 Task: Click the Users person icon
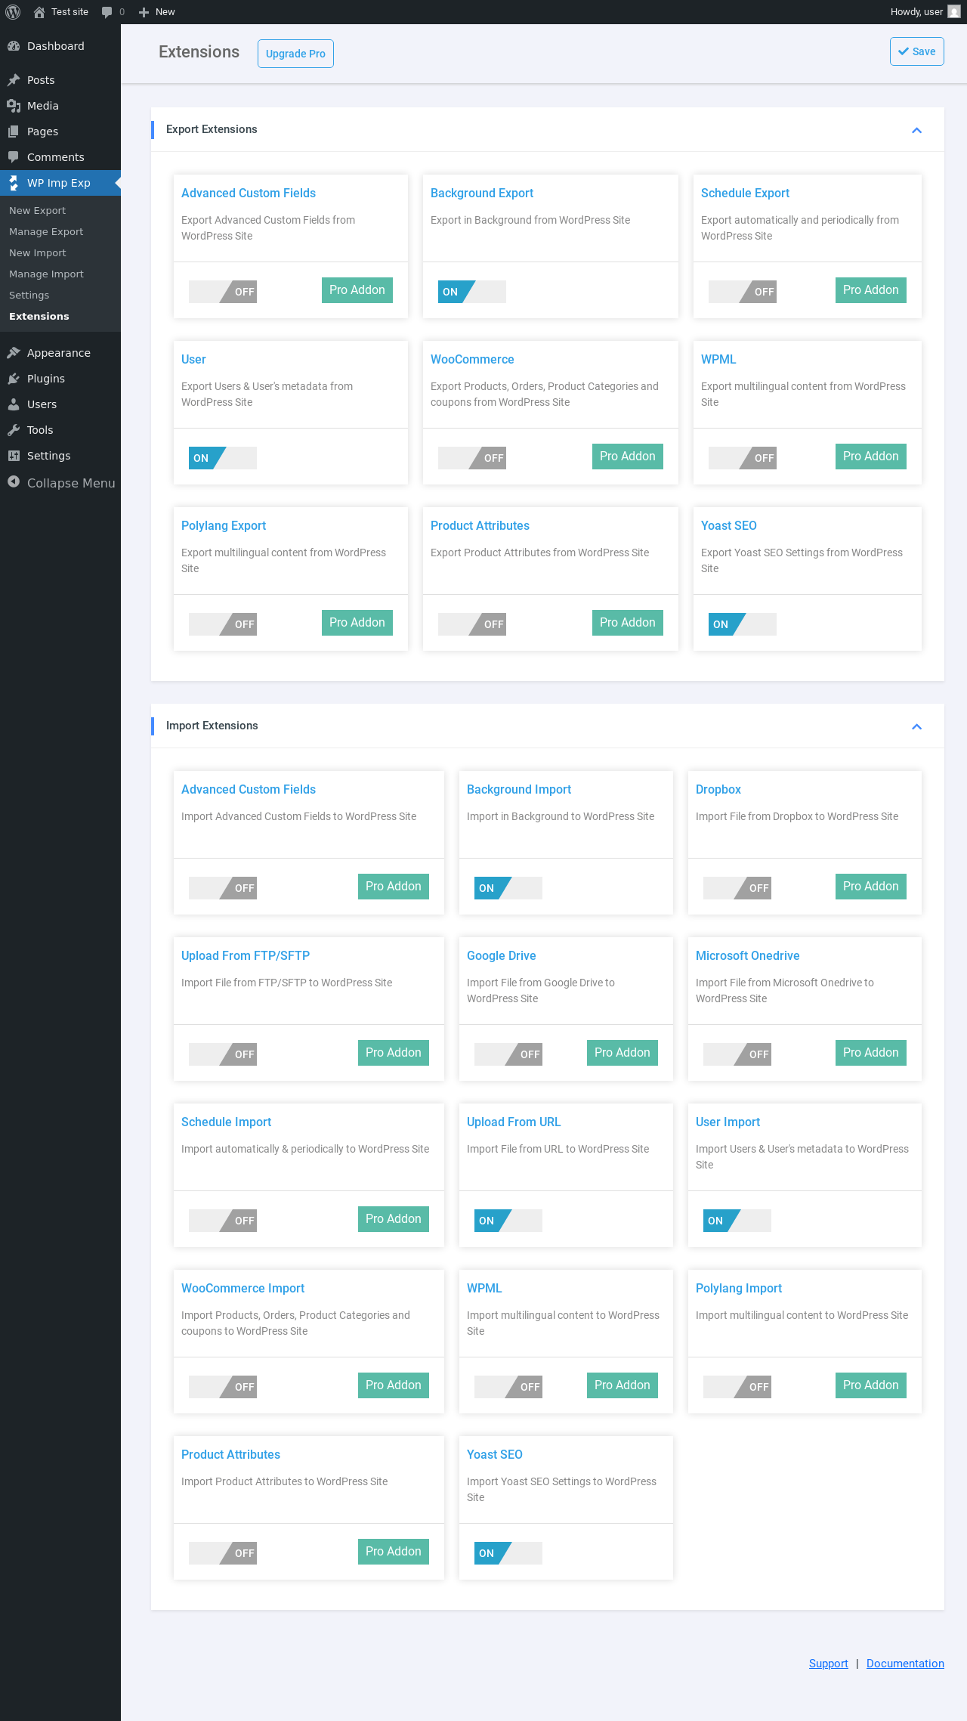click(14, 404)
